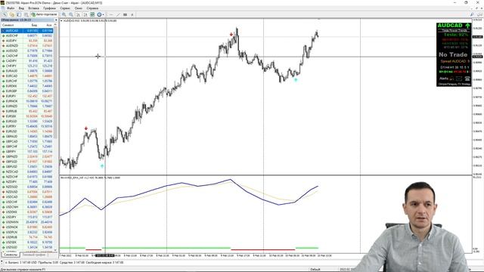The image size is (484, 272).
Task: Click the zoom out magnifier icon
Action: pos(71,14)
